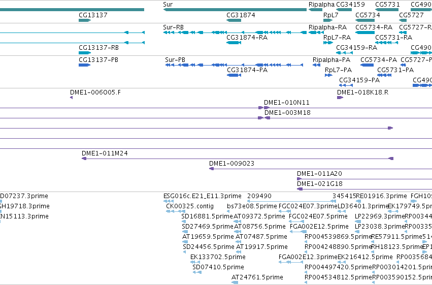The image size is (432, 285).
Task: Click the AT07487.5prime EST
Action: click(x=238, y=242)
